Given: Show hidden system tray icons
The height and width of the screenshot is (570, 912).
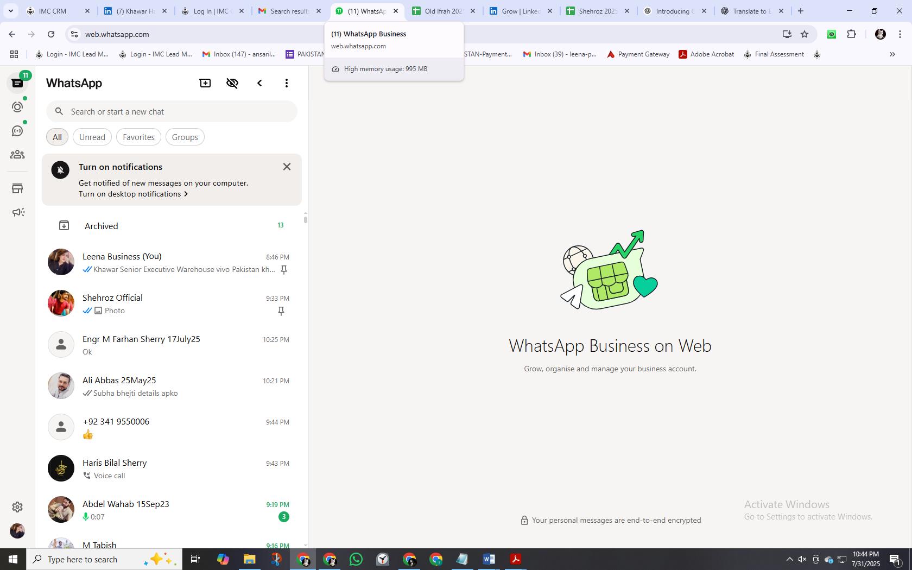Looking at the screenshot, I should tap(790, 559).
